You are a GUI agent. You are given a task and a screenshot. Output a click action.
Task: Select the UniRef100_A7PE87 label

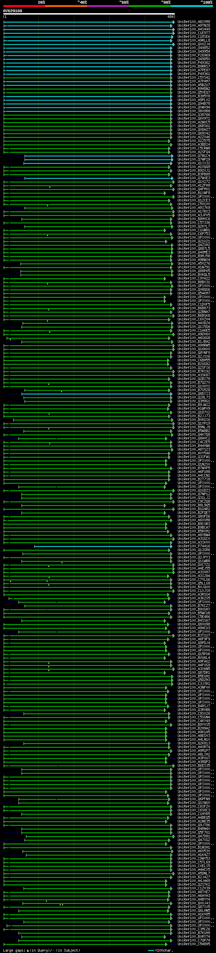[194, 70]
